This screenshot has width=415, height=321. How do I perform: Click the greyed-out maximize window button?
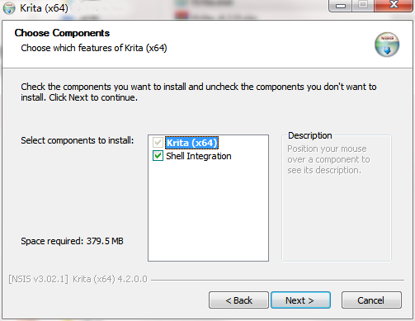[x=363, y=5]
